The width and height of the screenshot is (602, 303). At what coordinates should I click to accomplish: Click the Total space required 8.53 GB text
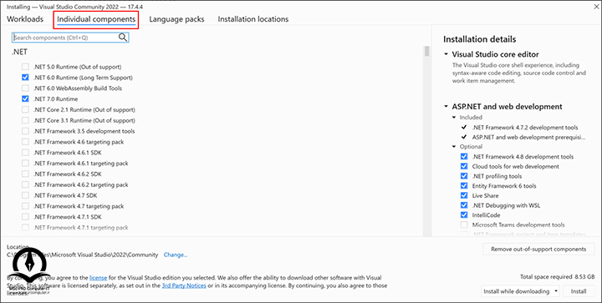pyautogui.click(x=557, y=276)
